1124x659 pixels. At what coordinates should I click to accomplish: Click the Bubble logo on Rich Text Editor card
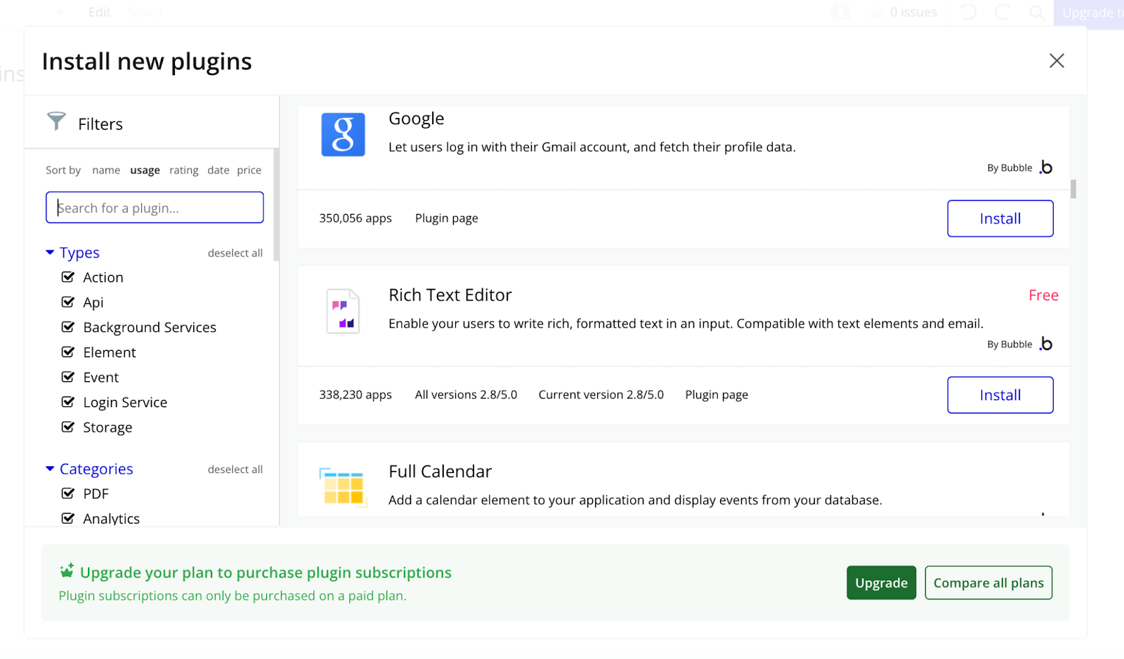click(x=1046, y=344)
